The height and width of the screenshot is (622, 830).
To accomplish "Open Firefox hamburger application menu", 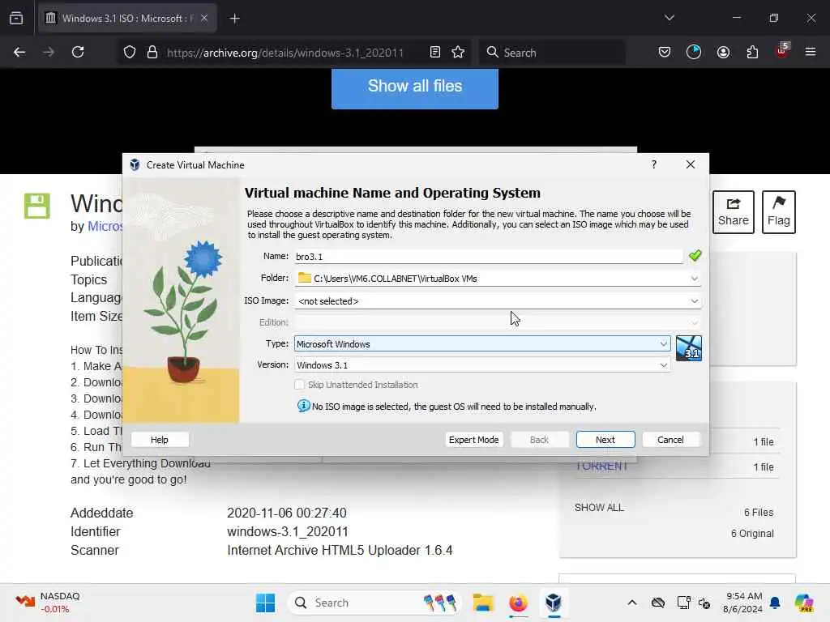I will pos(810,52).
